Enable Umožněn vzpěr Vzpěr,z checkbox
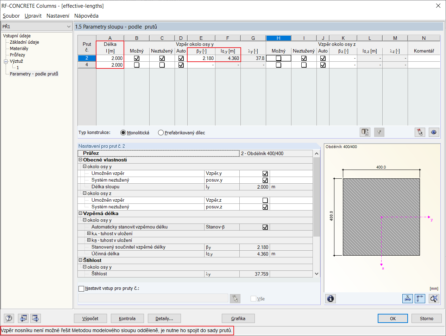Image resolution: width=446 pixels, height=336 pixels. tap(265, 200)
